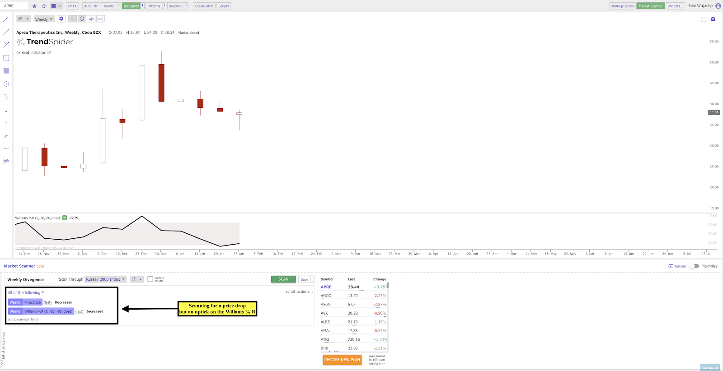Open the Indicators options three-dot menu
This screenshot has height=371, width=723.
click(x=142, y=6)
